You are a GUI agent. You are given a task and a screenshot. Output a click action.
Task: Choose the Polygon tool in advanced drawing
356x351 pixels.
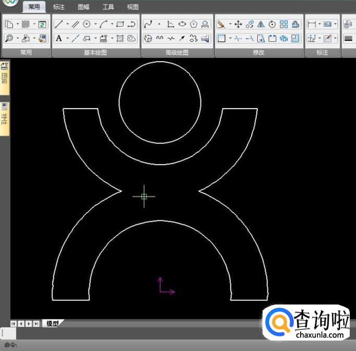pos(194,24)
